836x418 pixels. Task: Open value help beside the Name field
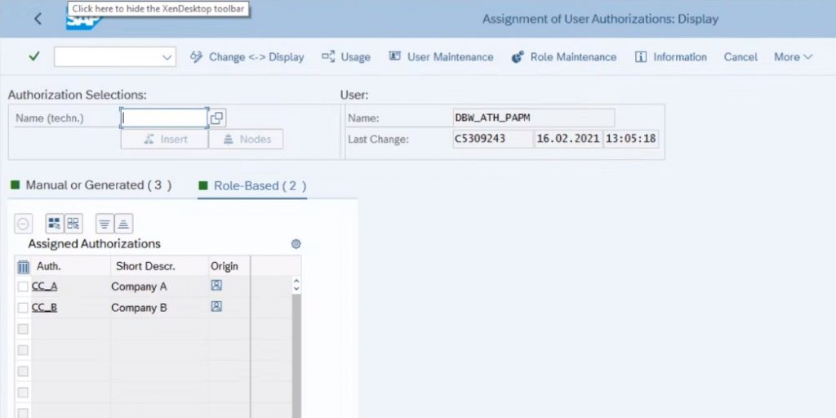tap(217, 118)
